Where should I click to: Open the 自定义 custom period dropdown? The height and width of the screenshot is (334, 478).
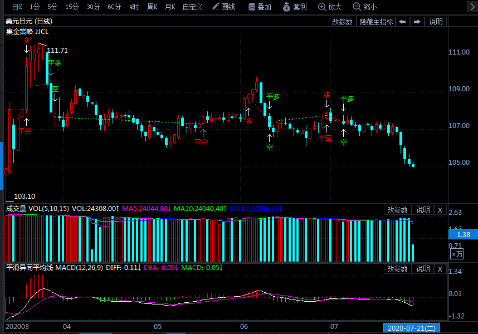193,7
